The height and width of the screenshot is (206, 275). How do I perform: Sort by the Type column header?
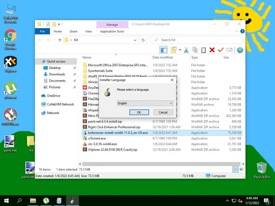[205, 57]
